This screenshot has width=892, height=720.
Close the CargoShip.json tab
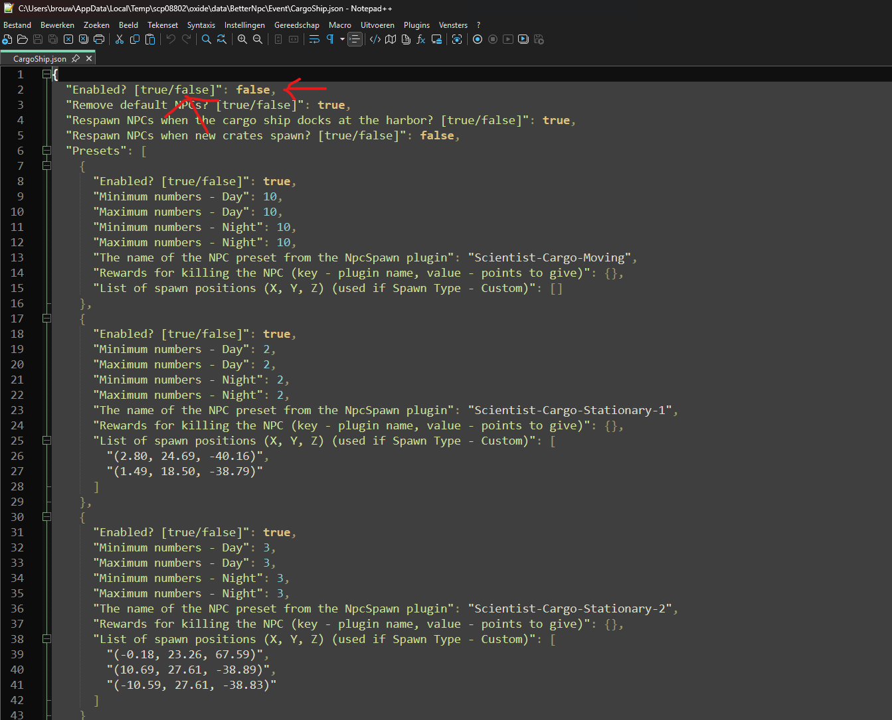pyautogui.click(x=89, y=58)
